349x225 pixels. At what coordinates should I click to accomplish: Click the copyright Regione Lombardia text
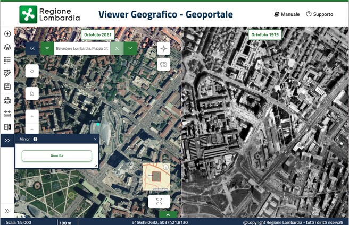click(x=293, y=222)
